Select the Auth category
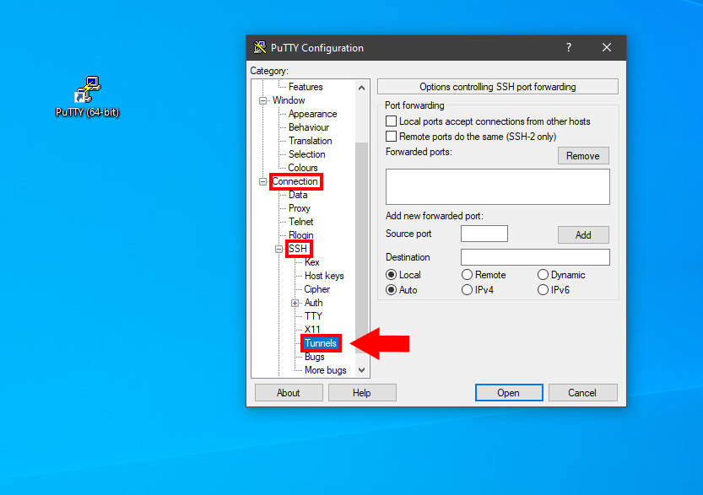The width and height of the screenshot is (703, 495). [x=313, y=303]
